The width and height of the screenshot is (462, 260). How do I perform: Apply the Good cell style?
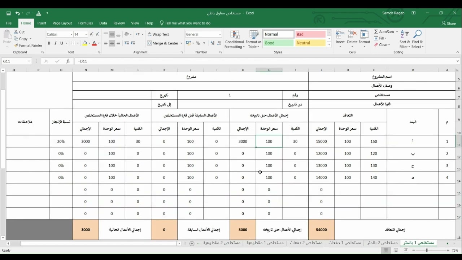(x=278, y=43)
